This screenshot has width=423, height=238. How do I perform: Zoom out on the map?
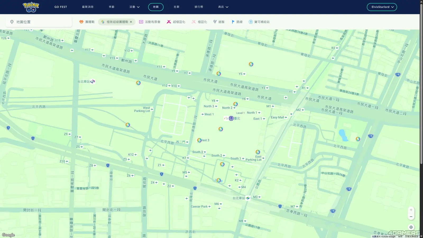coord(411,217)
